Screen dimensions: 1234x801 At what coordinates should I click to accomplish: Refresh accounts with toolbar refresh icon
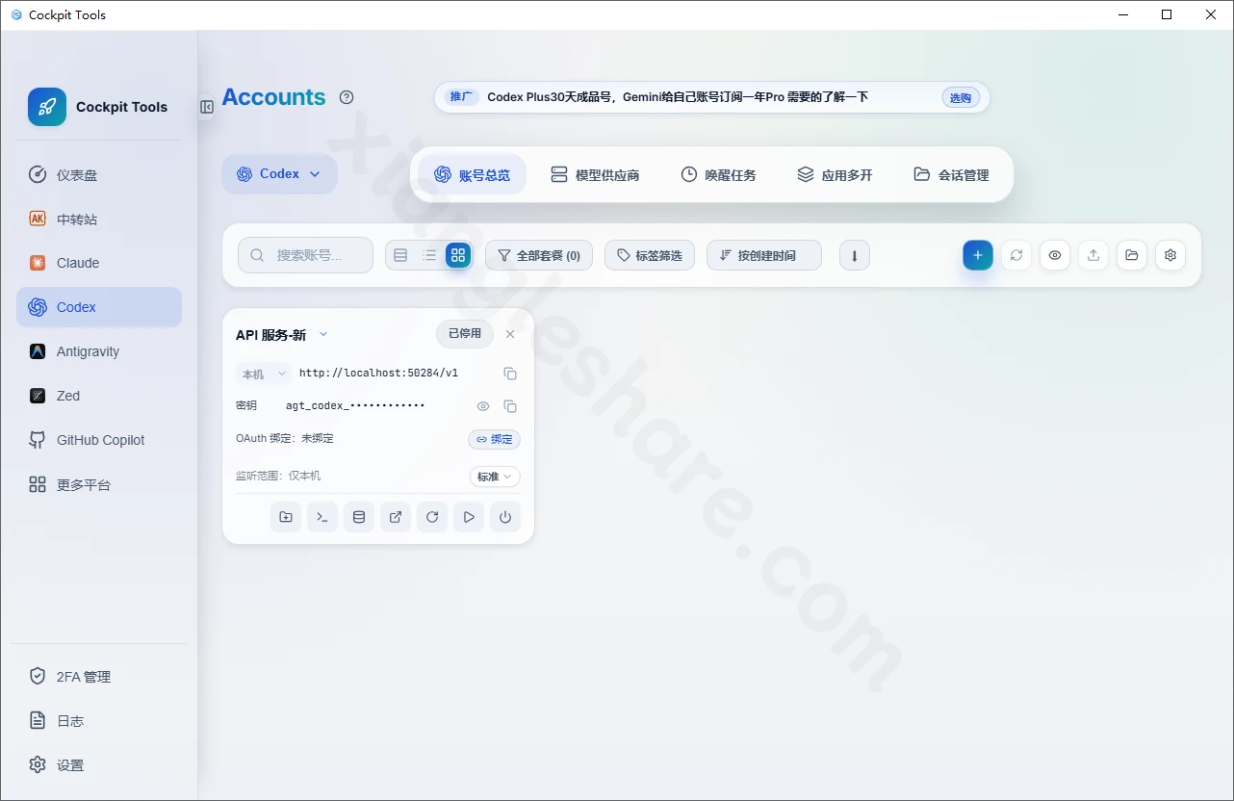(1016, 255)
